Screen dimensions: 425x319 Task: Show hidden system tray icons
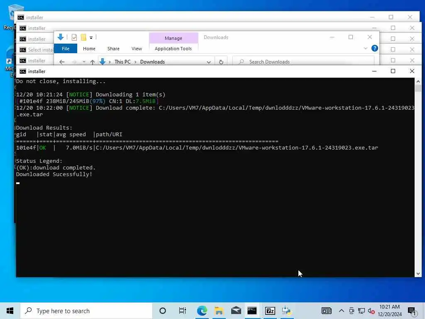click(x=342, y=311)
